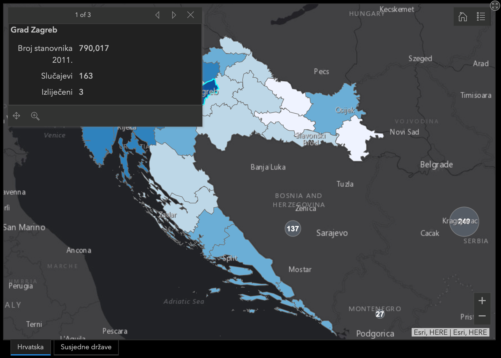
Task: Open the 27 cluster marker in Montenegro
Action: pyautogui.click(x=380, y=314)
